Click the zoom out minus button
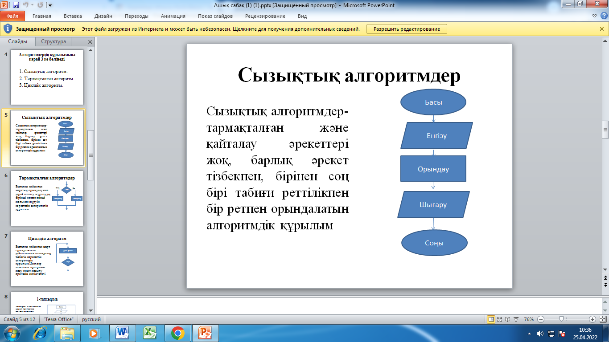This screenshot has width=609, height=342. pos(541,319)
